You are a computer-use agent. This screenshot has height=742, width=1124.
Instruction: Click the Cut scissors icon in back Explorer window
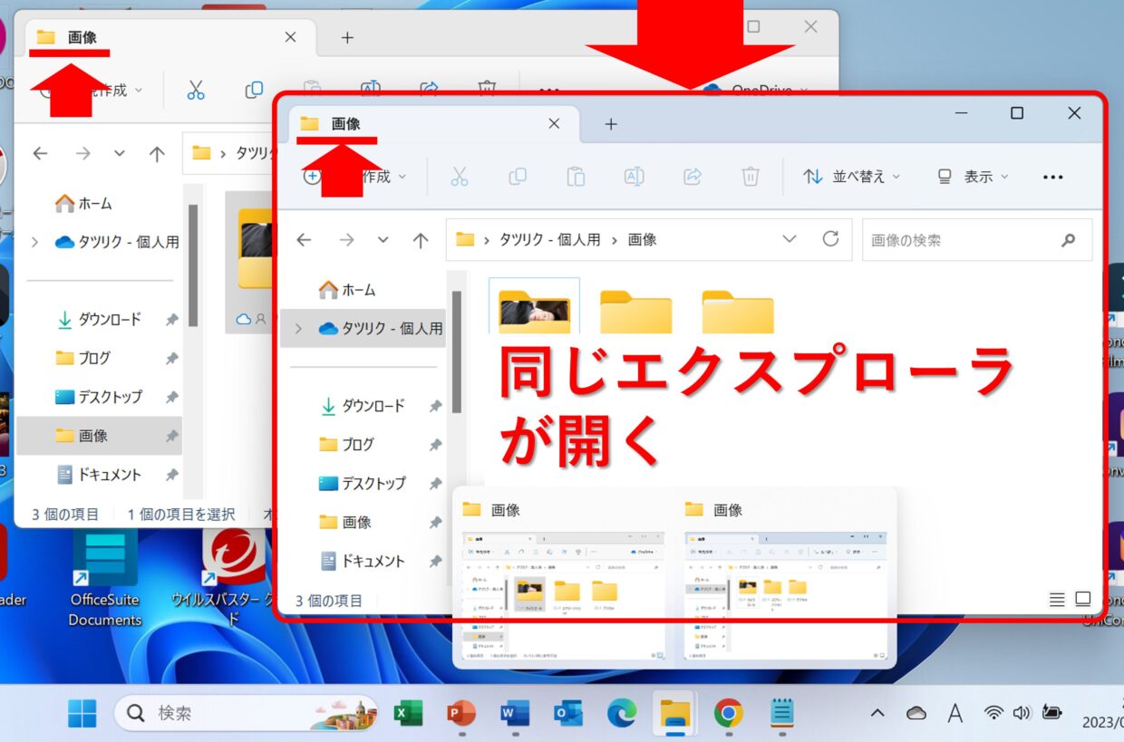pos(196,90)
